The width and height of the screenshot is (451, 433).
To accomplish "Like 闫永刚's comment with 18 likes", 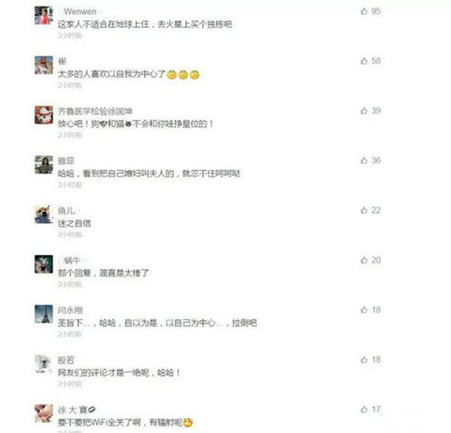I will [x=364, y=310].
